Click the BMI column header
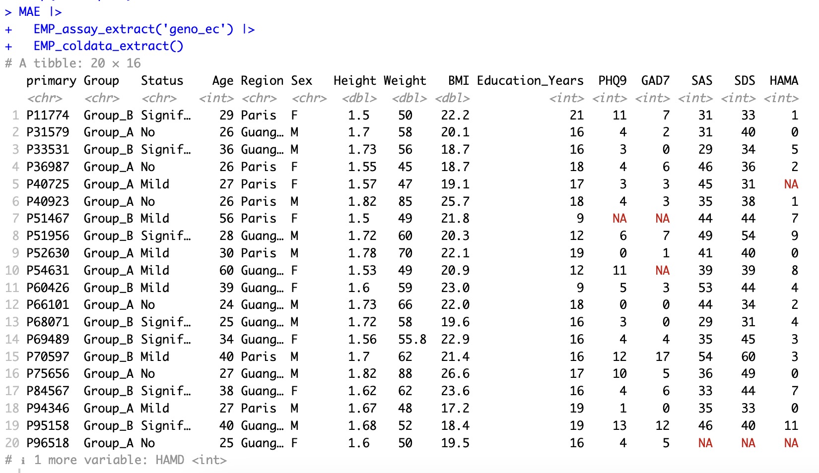The height and width of the screenshot is (473, 819). [458, 80]
